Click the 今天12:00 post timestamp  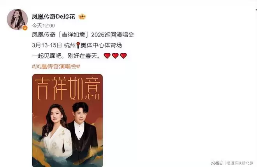coord(43,26)
